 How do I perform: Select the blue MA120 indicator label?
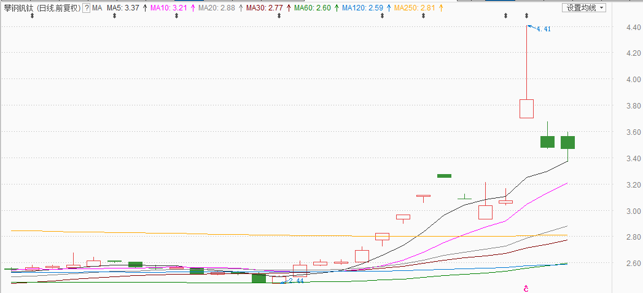362,8
